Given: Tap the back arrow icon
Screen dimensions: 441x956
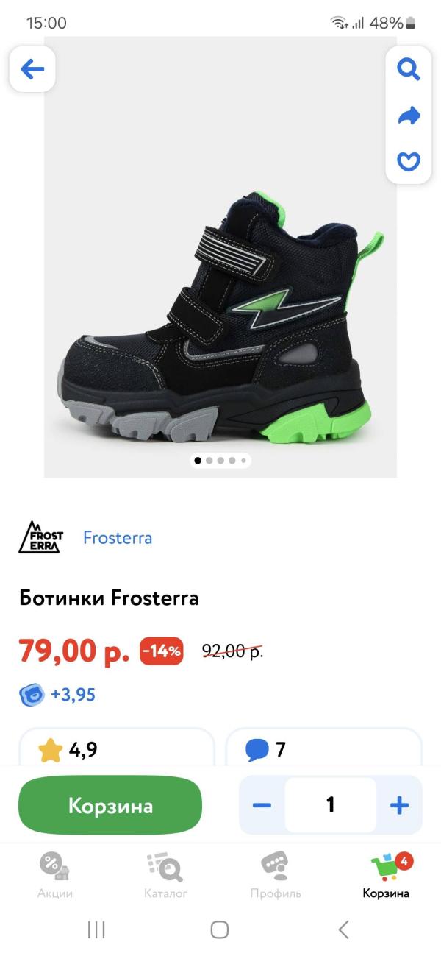Looking at the screenshot, I should pos(32,69).
